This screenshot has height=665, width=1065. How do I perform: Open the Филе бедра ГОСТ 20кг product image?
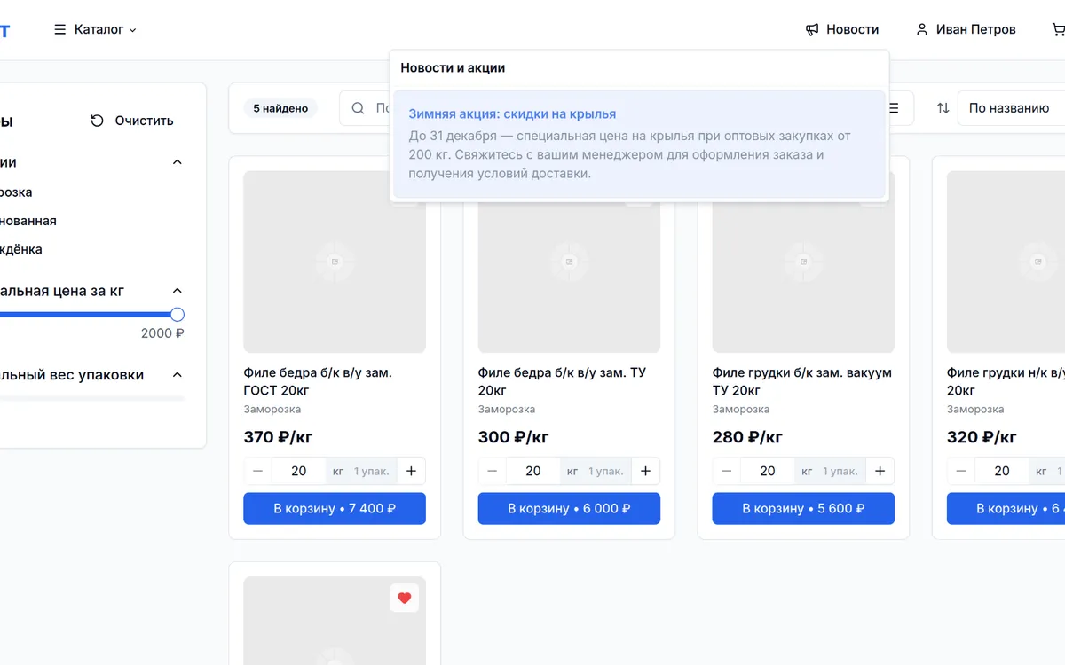pos(335,262)
